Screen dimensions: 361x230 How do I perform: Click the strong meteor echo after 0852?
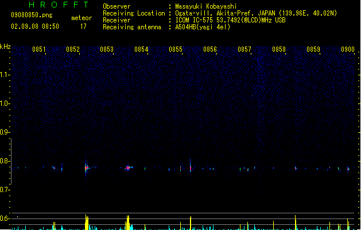pos(86,168)
